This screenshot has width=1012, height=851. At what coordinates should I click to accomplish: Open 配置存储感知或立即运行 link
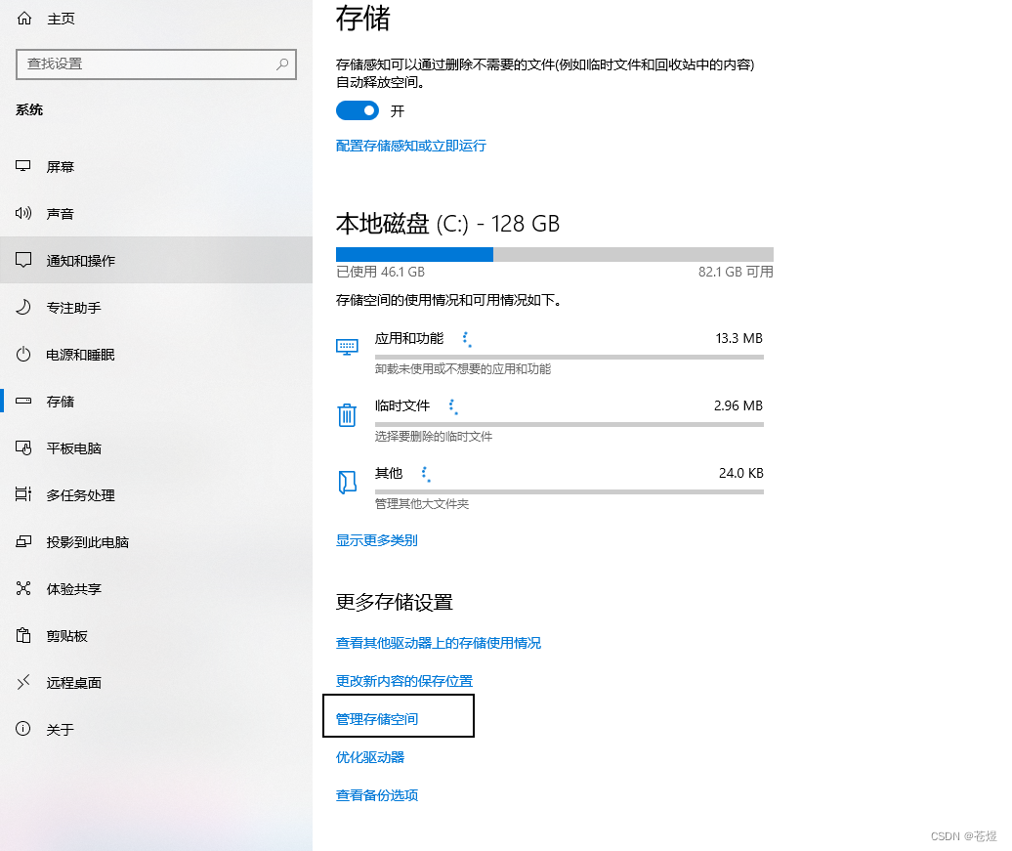[x=410, y=146]
